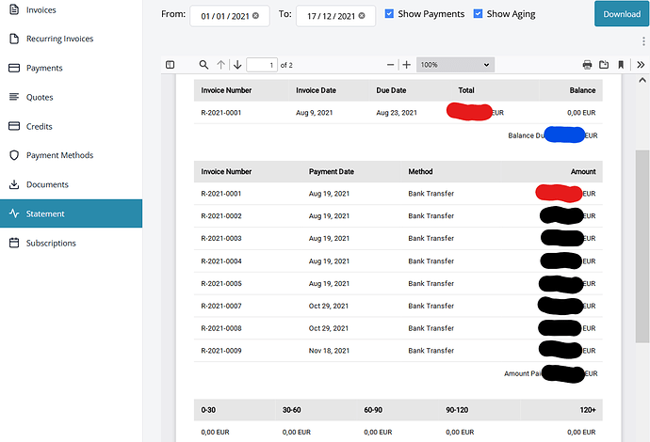Expand PDF toolbar more tools chevron
This screenshot has height=442, width=650.
[641, 65]
